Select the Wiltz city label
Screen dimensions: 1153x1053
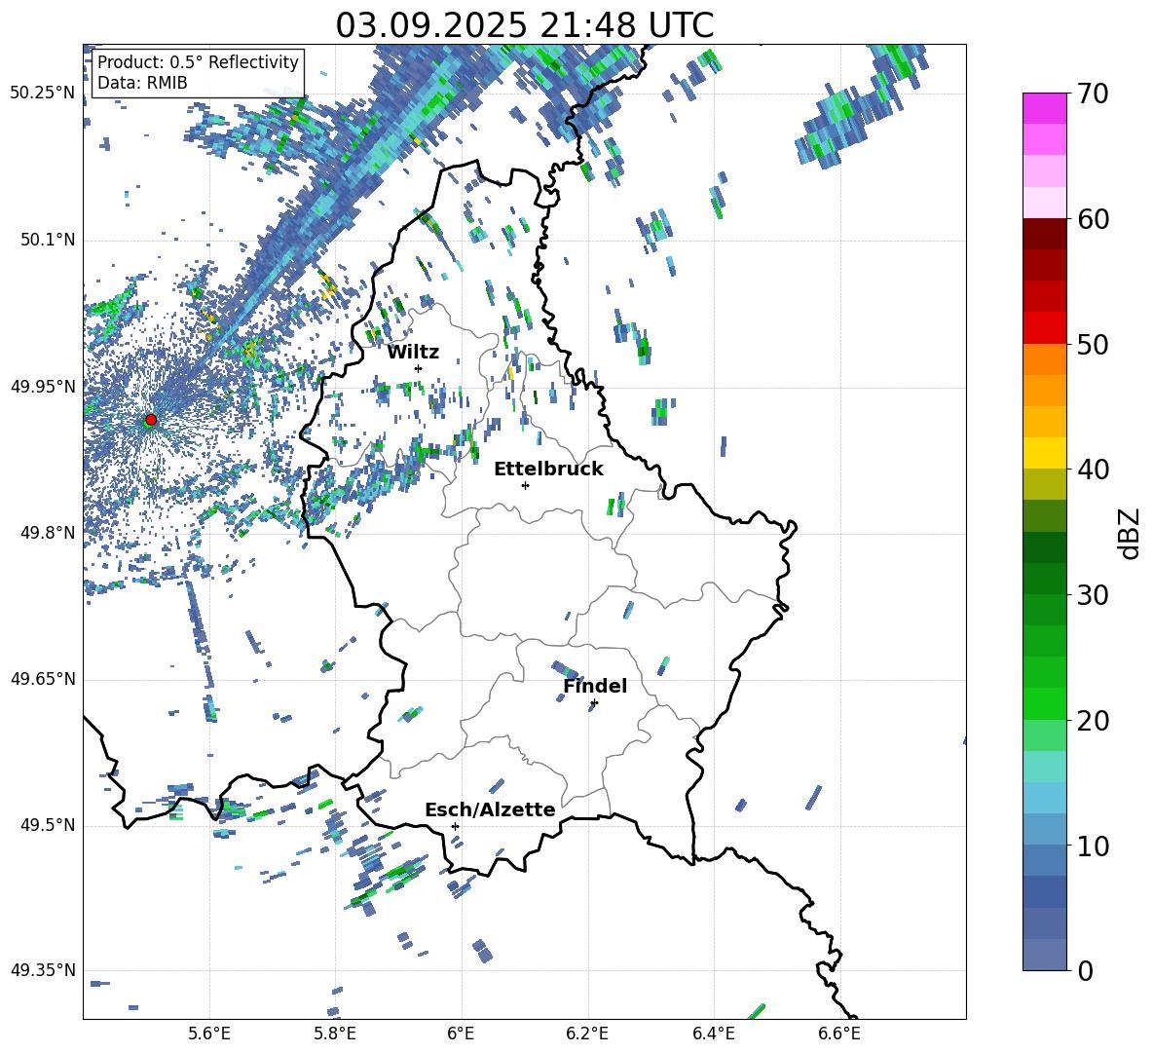pyautogui.click(x=413, y=353)
